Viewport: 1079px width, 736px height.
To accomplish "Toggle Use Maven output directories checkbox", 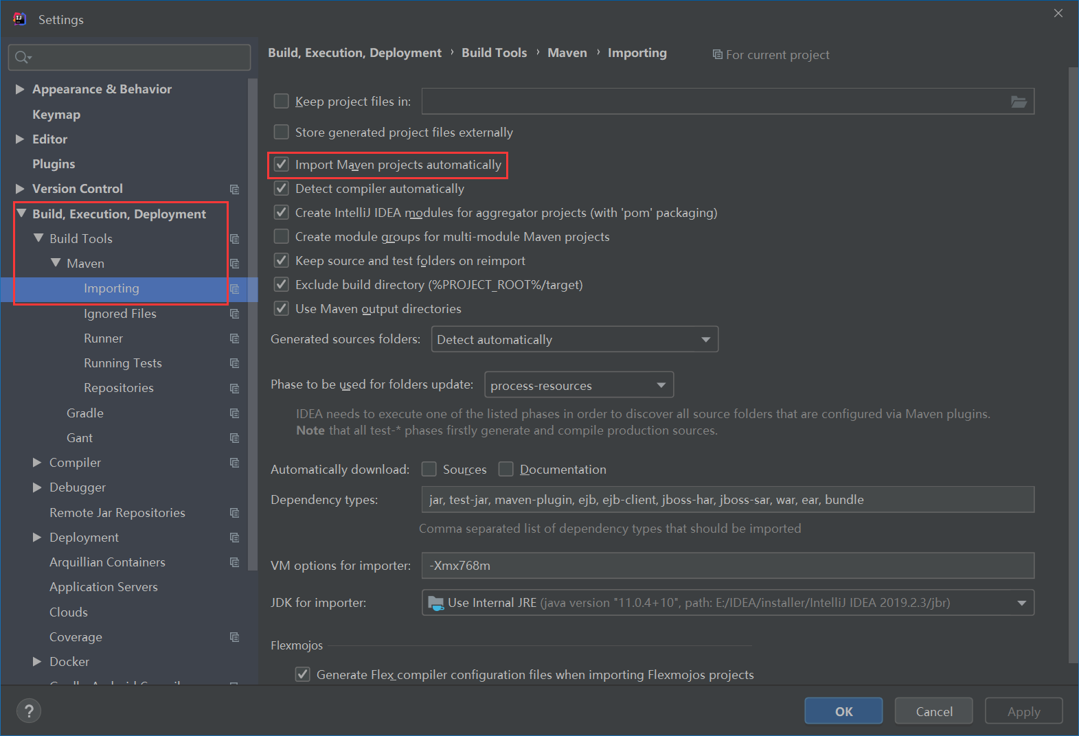I will 281,308.
